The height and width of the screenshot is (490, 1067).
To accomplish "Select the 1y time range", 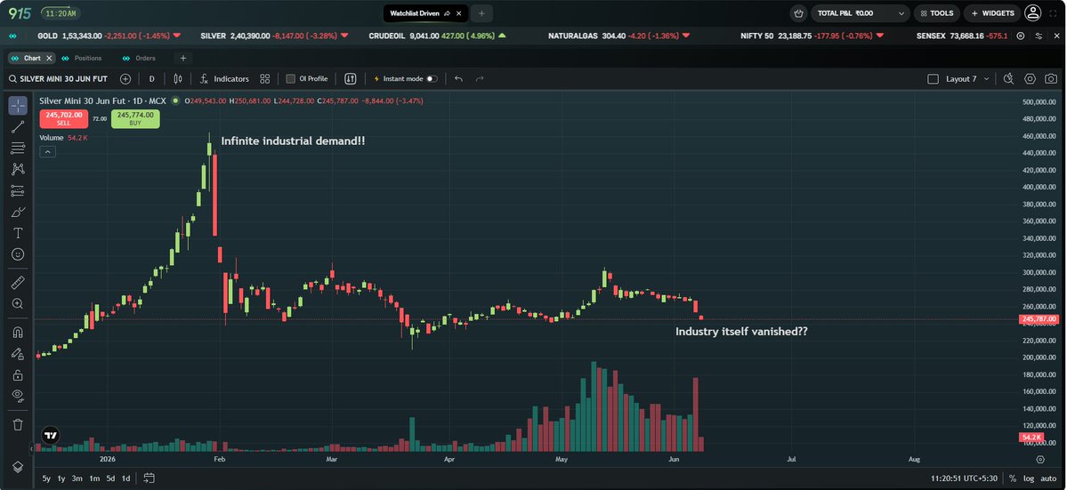I will click(61, 478).
